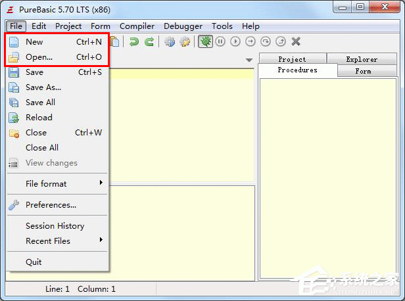405x301 pixels.
Task: Open the Project menu
Action: point(68,26)
